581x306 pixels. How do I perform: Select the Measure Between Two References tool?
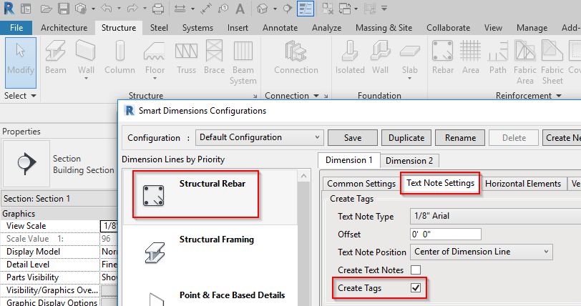click(x=180, y=9)
